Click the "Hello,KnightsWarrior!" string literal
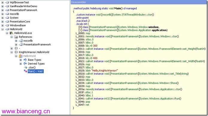The width and height of the screenshot is (208, 116). click(x=105, y=71)
